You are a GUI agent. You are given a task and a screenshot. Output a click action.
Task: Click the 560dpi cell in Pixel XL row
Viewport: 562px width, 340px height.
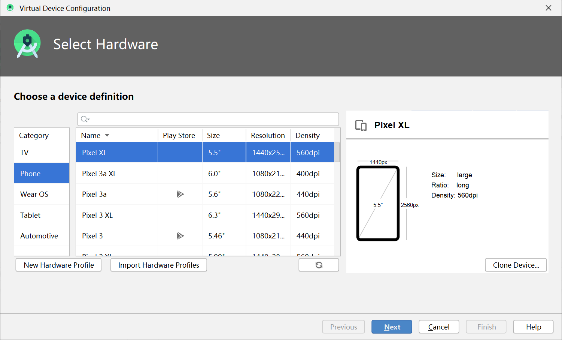(312, 153)
